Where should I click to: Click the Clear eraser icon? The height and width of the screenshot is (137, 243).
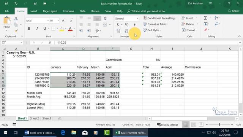click(x=206, y=30)
